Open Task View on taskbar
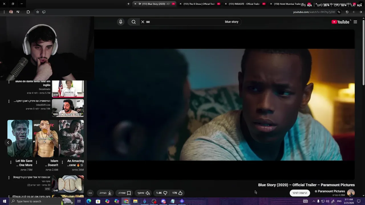 [79, 201]
